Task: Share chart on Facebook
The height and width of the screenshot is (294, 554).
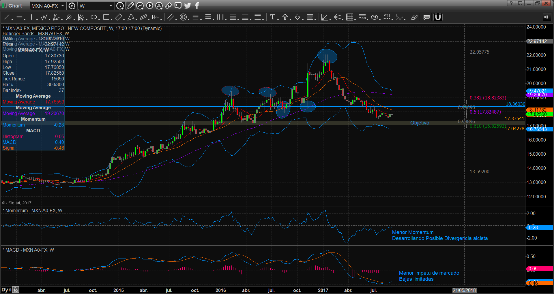Action: pyautogui.click(x=197, y=5)
